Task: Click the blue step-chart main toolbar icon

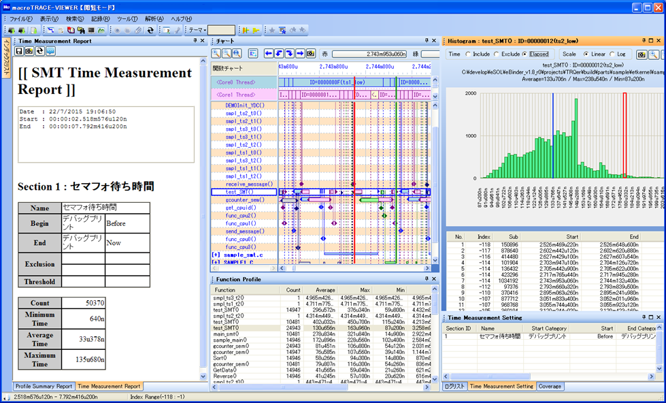Action: pos(50,30)
